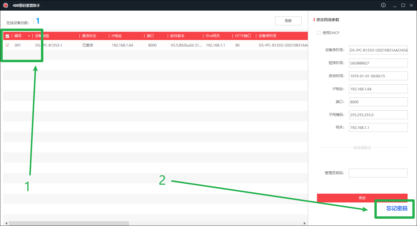417x226 pixels.
Task: Click the 400密码重置助手 app logo
Action: pyautogui.click(x=6, y=5)
